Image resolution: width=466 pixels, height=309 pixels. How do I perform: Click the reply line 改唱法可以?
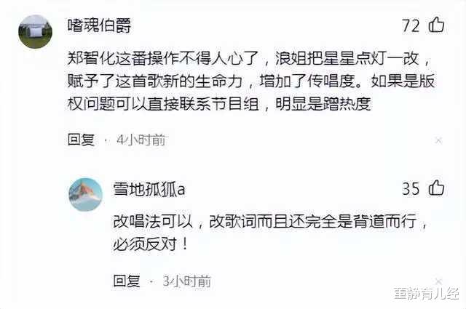pos(270,222)
